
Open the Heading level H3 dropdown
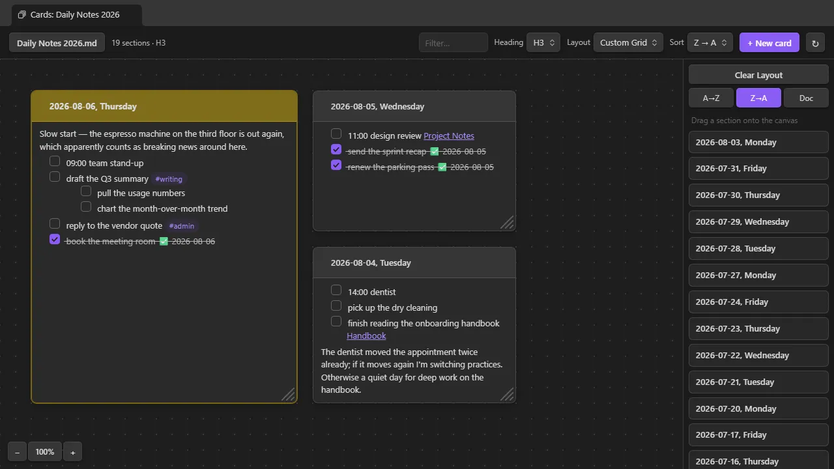pos(543,43)
